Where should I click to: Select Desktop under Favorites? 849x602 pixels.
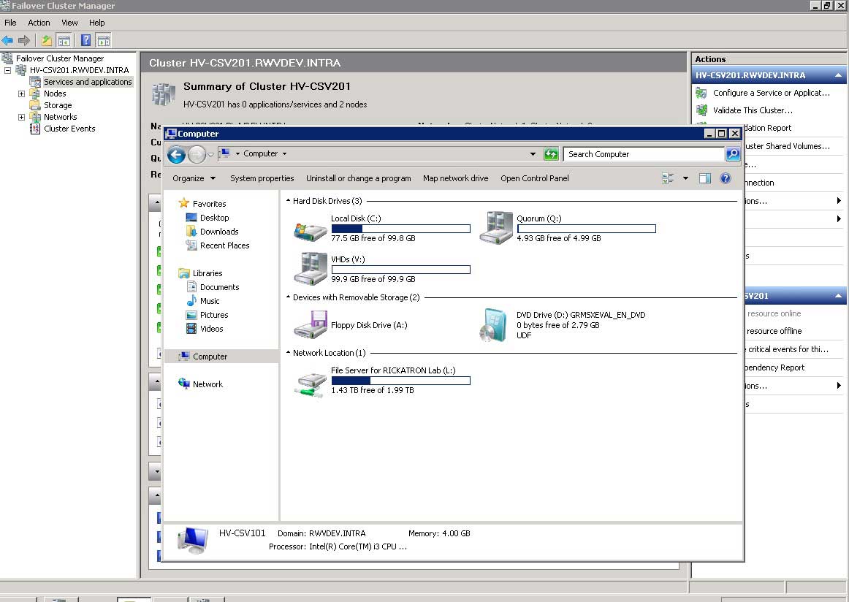tap(214, 218)
